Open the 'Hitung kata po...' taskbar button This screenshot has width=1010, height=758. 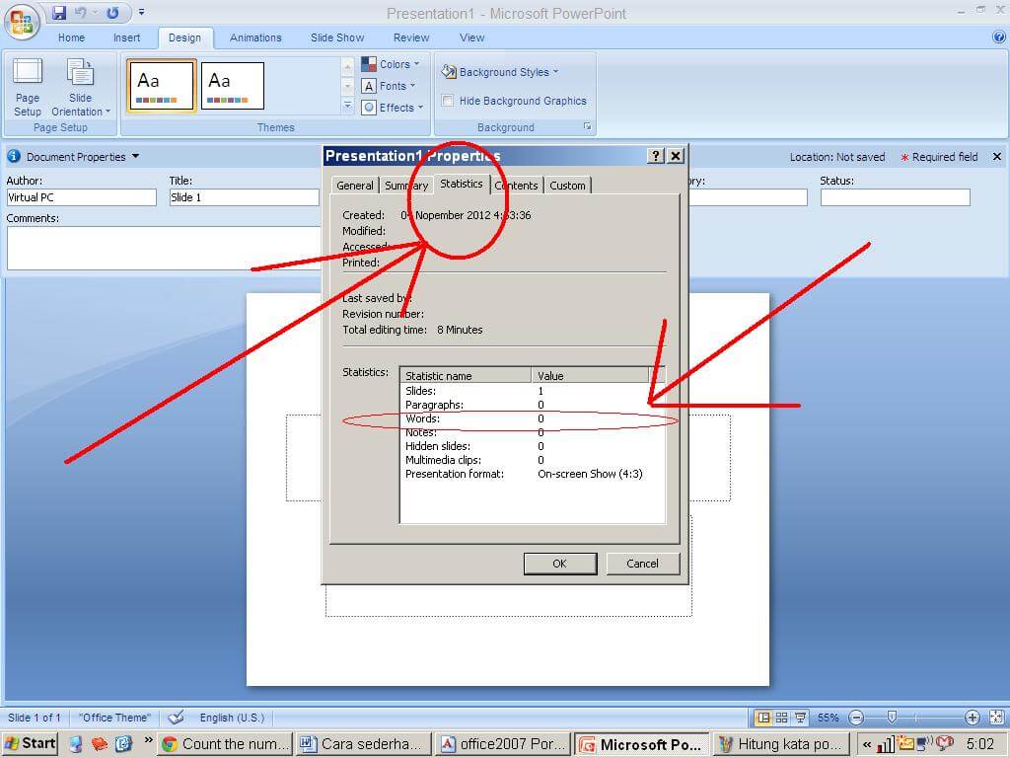tap(781, 744)
